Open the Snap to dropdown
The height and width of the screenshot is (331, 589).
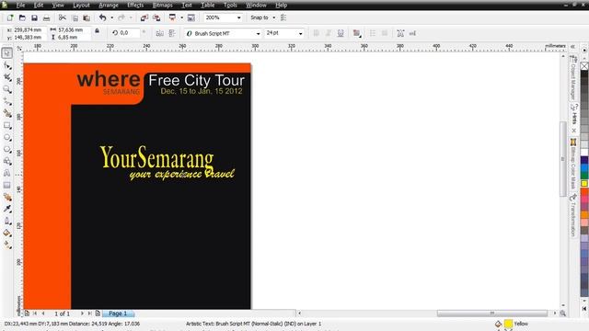tap(274, 17)
